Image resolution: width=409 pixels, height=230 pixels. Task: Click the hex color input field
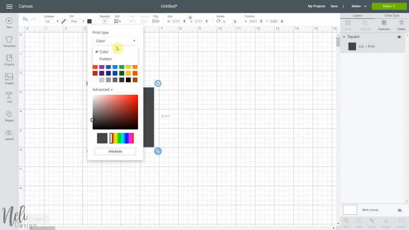tap(115, 151)
